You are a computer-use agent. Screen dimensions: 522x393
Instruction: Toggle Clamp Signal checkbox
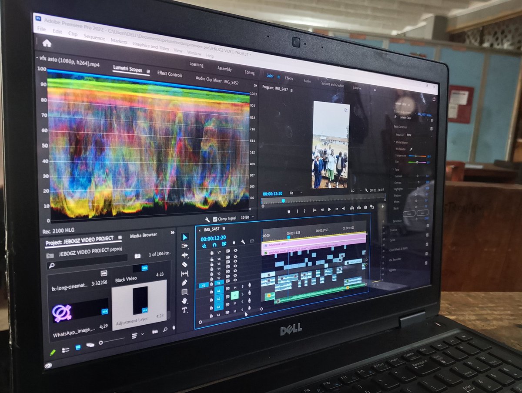tap(214, 219)
